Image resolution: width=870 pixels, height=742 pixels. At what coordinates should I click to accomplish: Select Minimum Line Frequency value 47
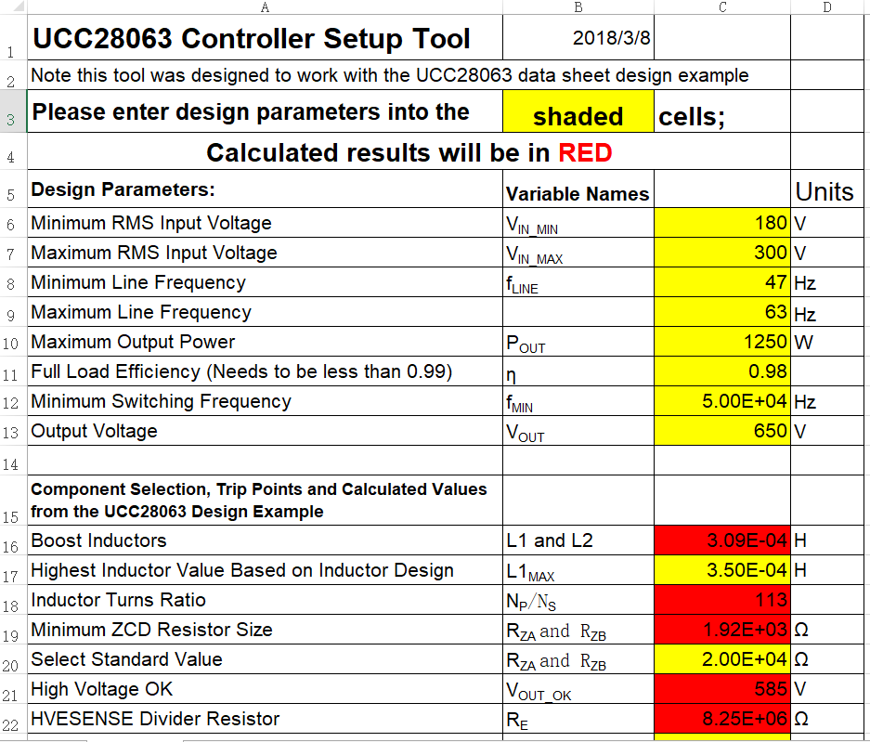722,282
